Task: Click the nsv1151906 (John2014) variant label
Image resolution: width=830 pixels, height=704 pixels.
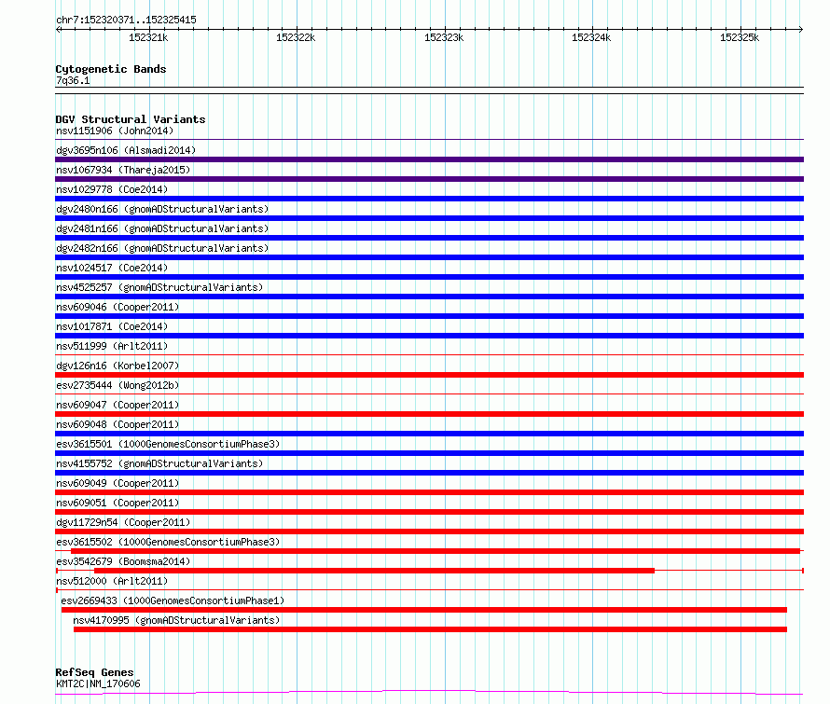Action: coord(115,131)
